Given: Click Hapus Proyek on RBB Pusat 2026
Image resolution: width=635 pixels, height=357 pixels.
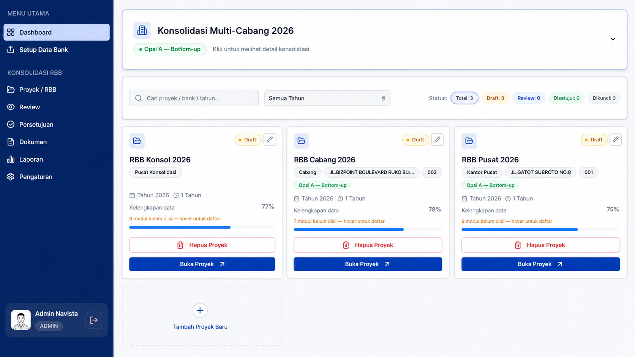Looking at the screenshot, I should click(540, 245).
